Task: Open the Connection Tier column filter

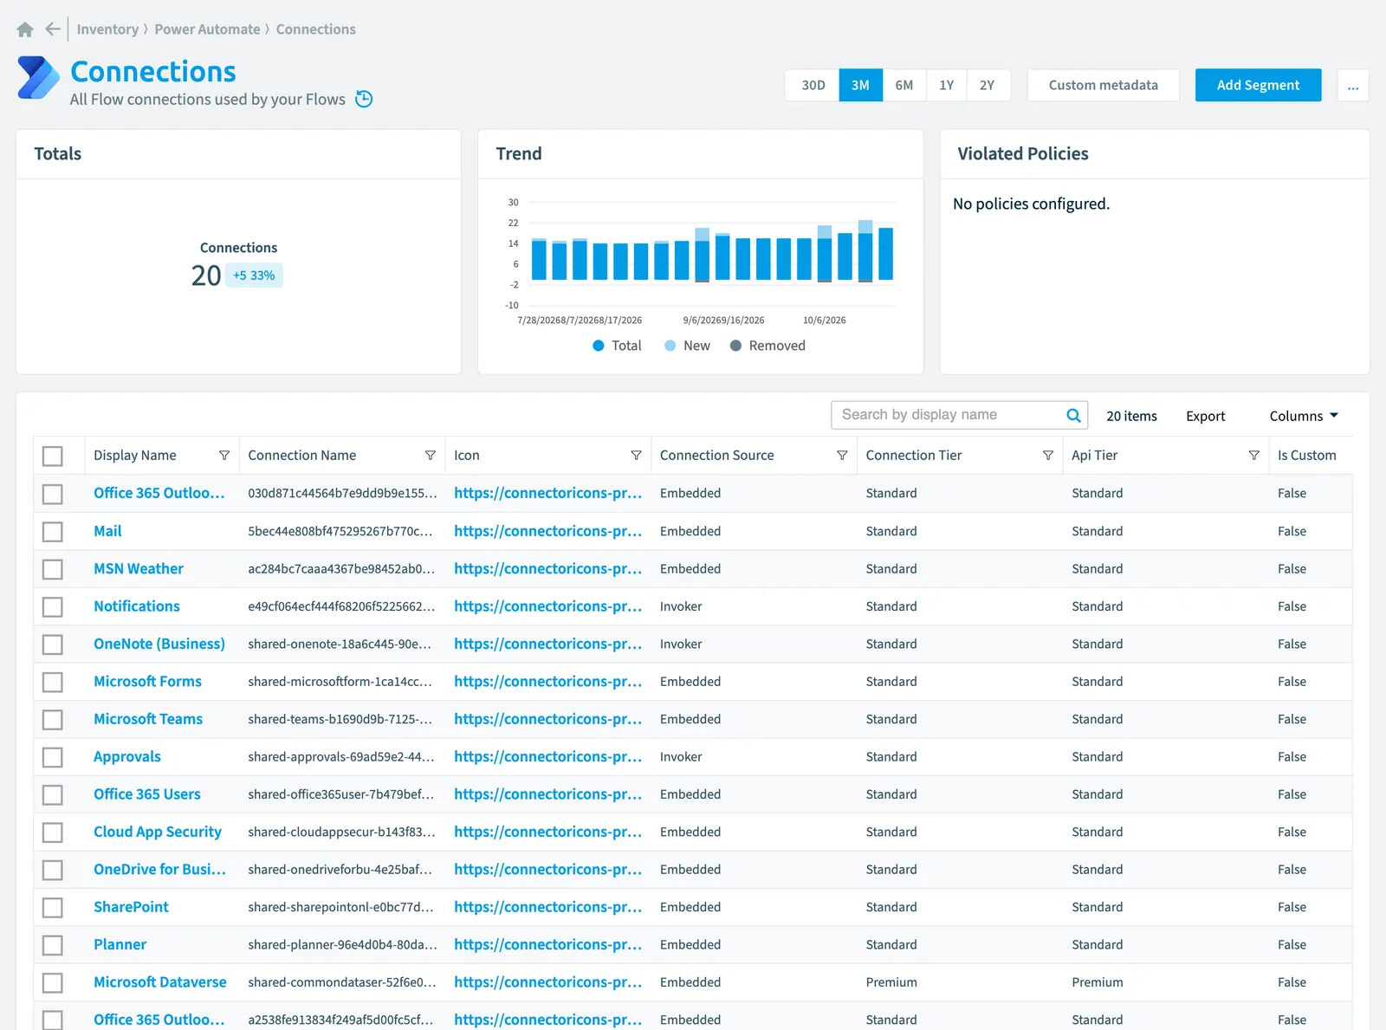Action: [1048, 456]
